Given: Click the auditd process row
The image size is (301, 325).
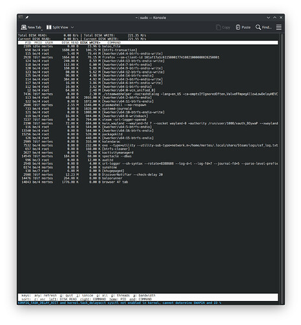Looking at the screenshot, I should [x=148, y=160].
